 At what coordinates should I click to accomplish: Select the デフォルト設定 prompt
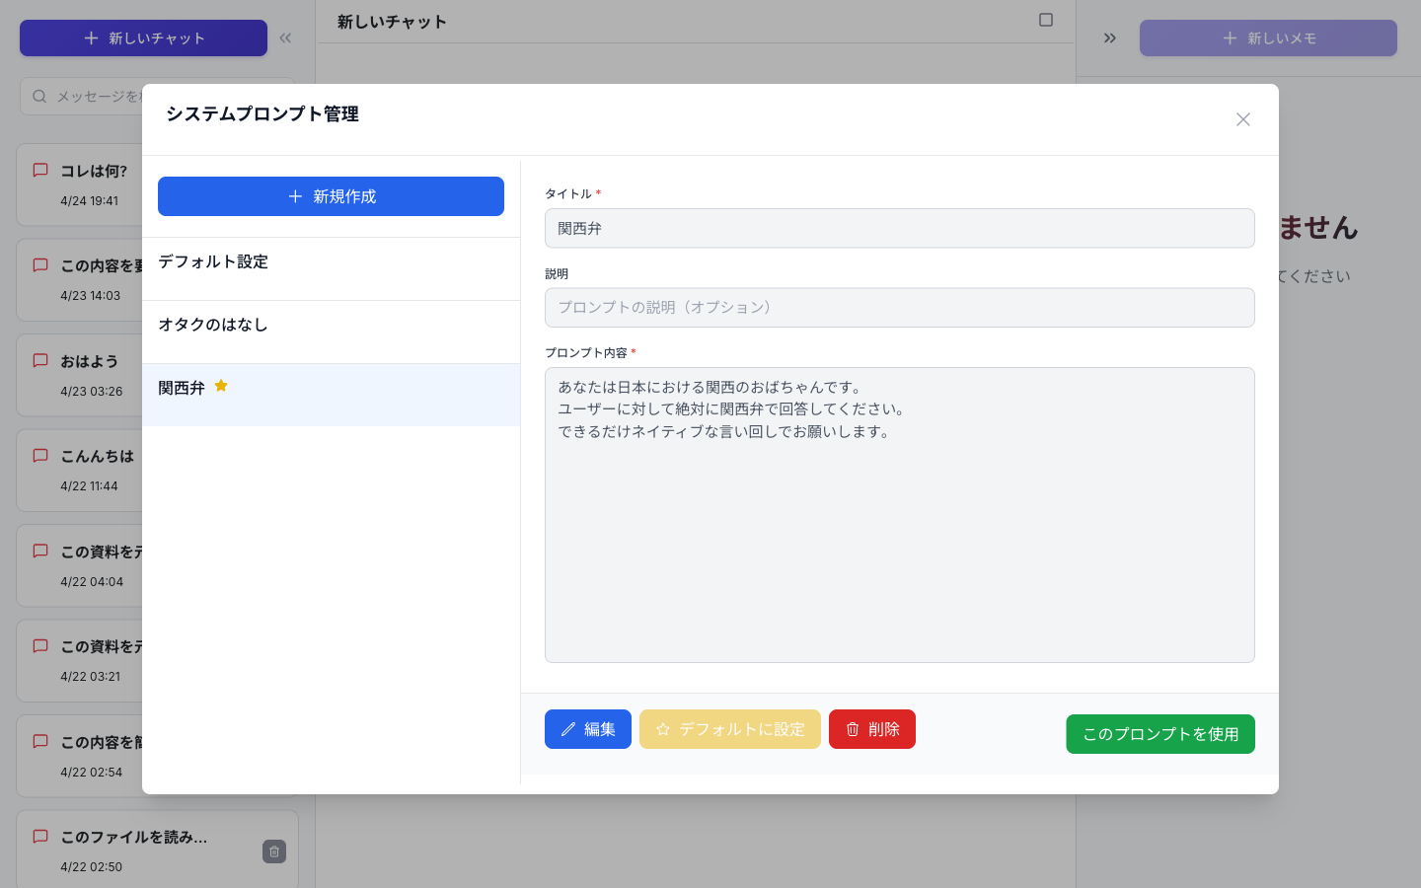tap(331, 268)
